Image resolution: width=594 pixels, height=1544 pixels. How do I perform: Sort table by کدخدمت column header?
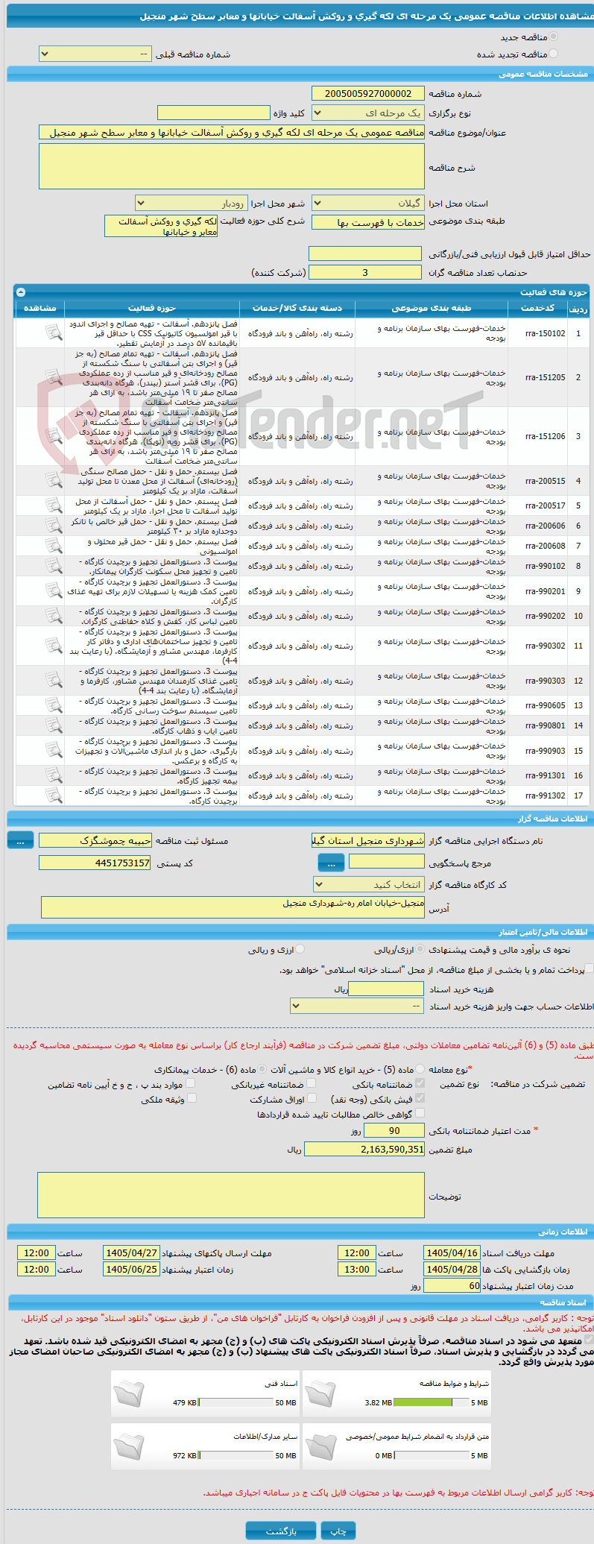coord(538,308)
